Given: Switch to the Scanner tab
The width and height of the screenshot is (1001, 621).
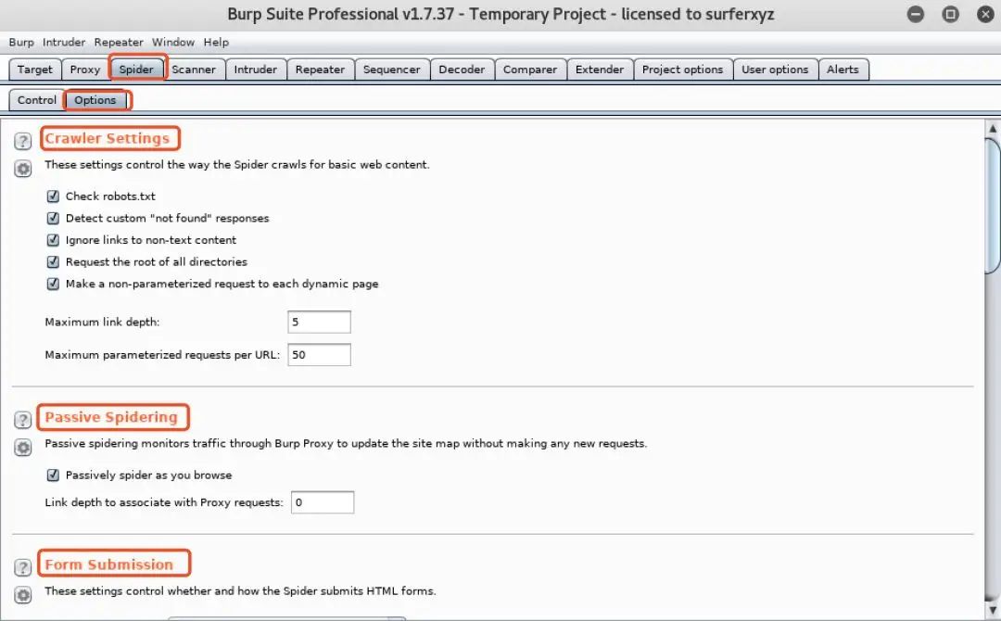Looking at the screenshot, I should pyautogui.click(x=194, y=70).
